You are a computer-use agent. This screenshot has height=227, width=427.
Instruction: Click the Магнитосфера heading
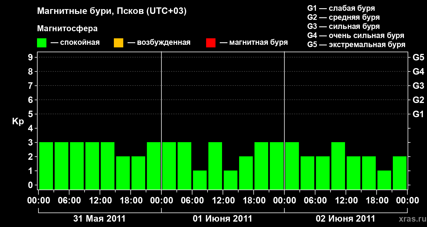[x=67, y=29]
